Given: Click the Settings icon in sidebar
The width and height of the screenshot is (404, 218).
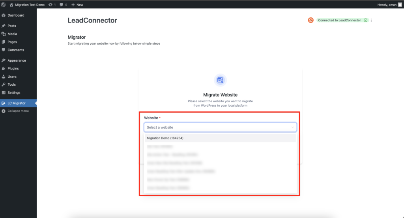Looking at the screenshot, I should (x=3, y=92).
